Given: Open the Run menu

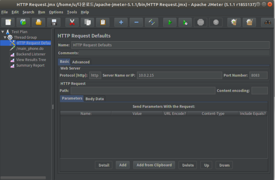Looking at the screenshot, I should point(42,12).
